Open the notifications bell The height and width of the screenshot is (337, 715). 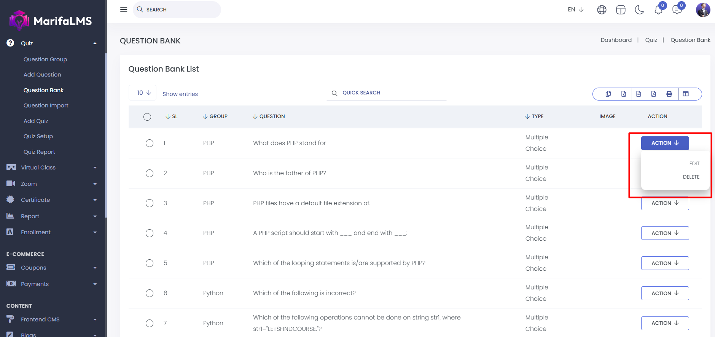[x=658, y=10]
